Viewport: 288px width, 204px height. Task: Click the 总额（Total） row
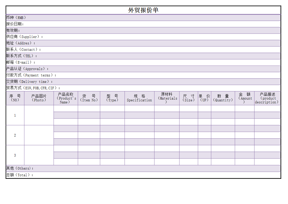(x=143, y=175)
